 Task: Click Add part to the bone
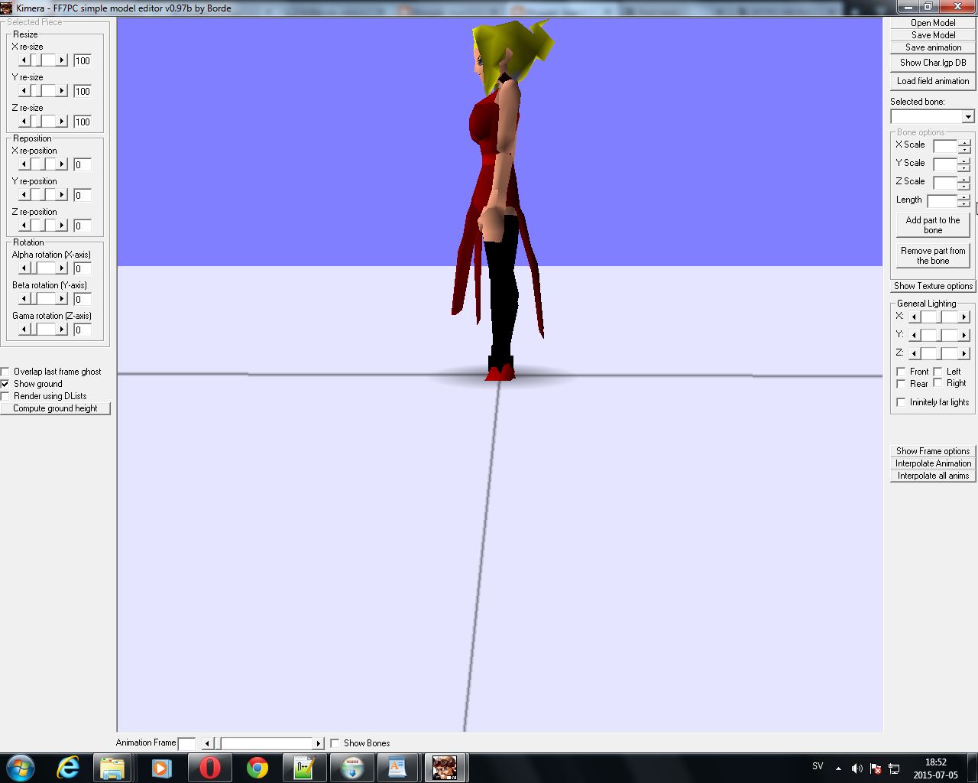click(933, 225)
